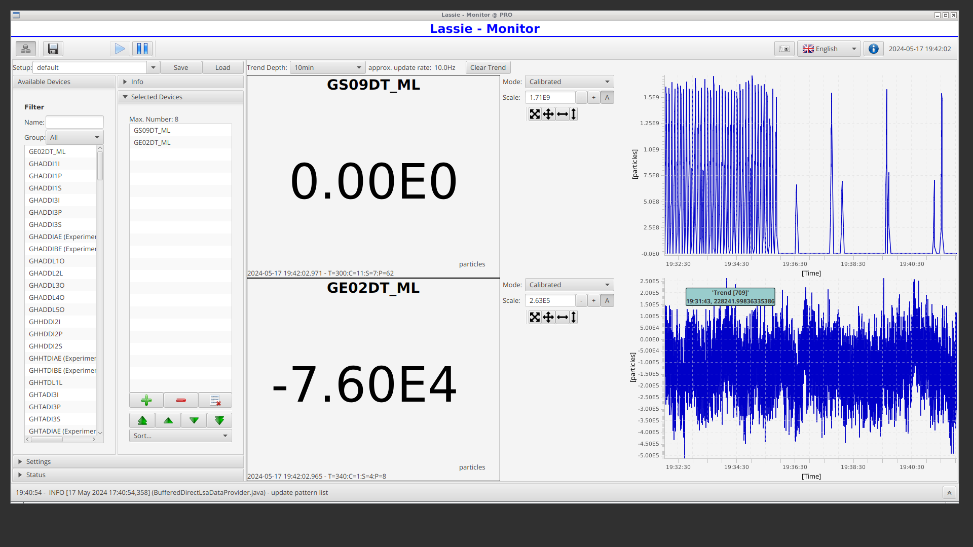Move device down one position
Image resolution: width=973 pixels, height=547 pixels.
[x=194, y=420]
